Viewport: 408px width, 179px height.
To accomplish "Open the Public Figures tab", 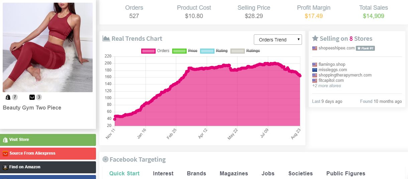I will tap(345, 173).
